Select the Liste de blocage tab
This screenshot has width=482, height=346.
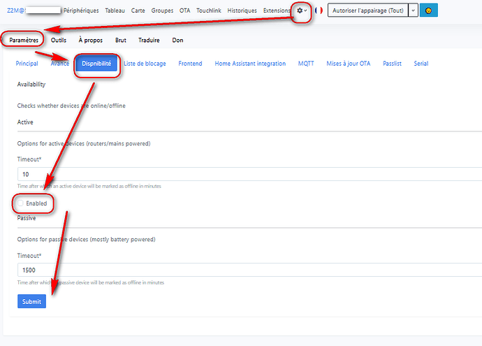tap(145, 64)
